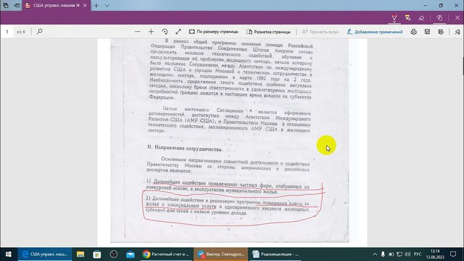Image resolution: width=464 pixels, height=261 pixels.
Task: Close the annotation toolbar
Action: 457,18
